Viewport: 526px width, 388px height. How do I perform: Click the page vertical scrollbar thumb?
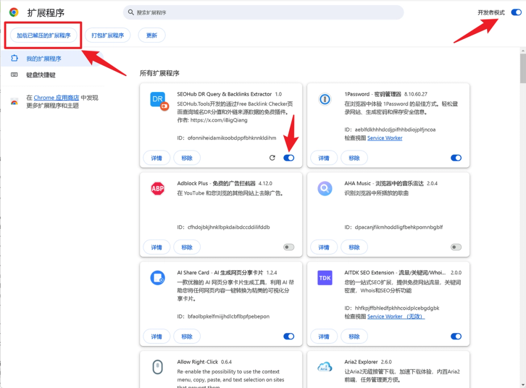(523, 68)
